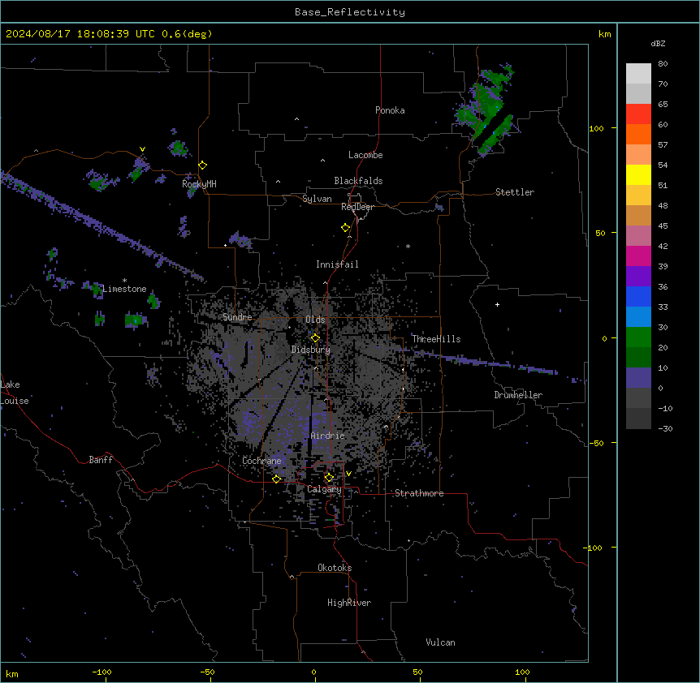Click the Banff label
The image size is (700, 683).
101,460
